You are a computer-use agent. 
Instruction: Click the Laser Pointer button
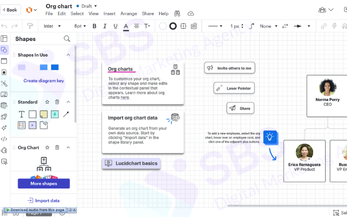pos(234,88)
